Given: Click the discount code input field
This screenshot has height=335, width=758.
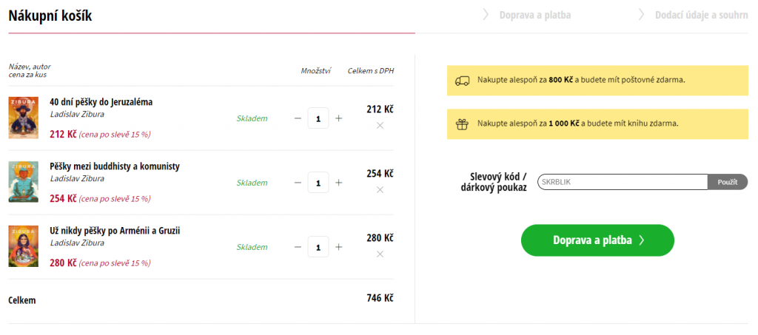Looking at the screenshot, I should click(622, 181).
